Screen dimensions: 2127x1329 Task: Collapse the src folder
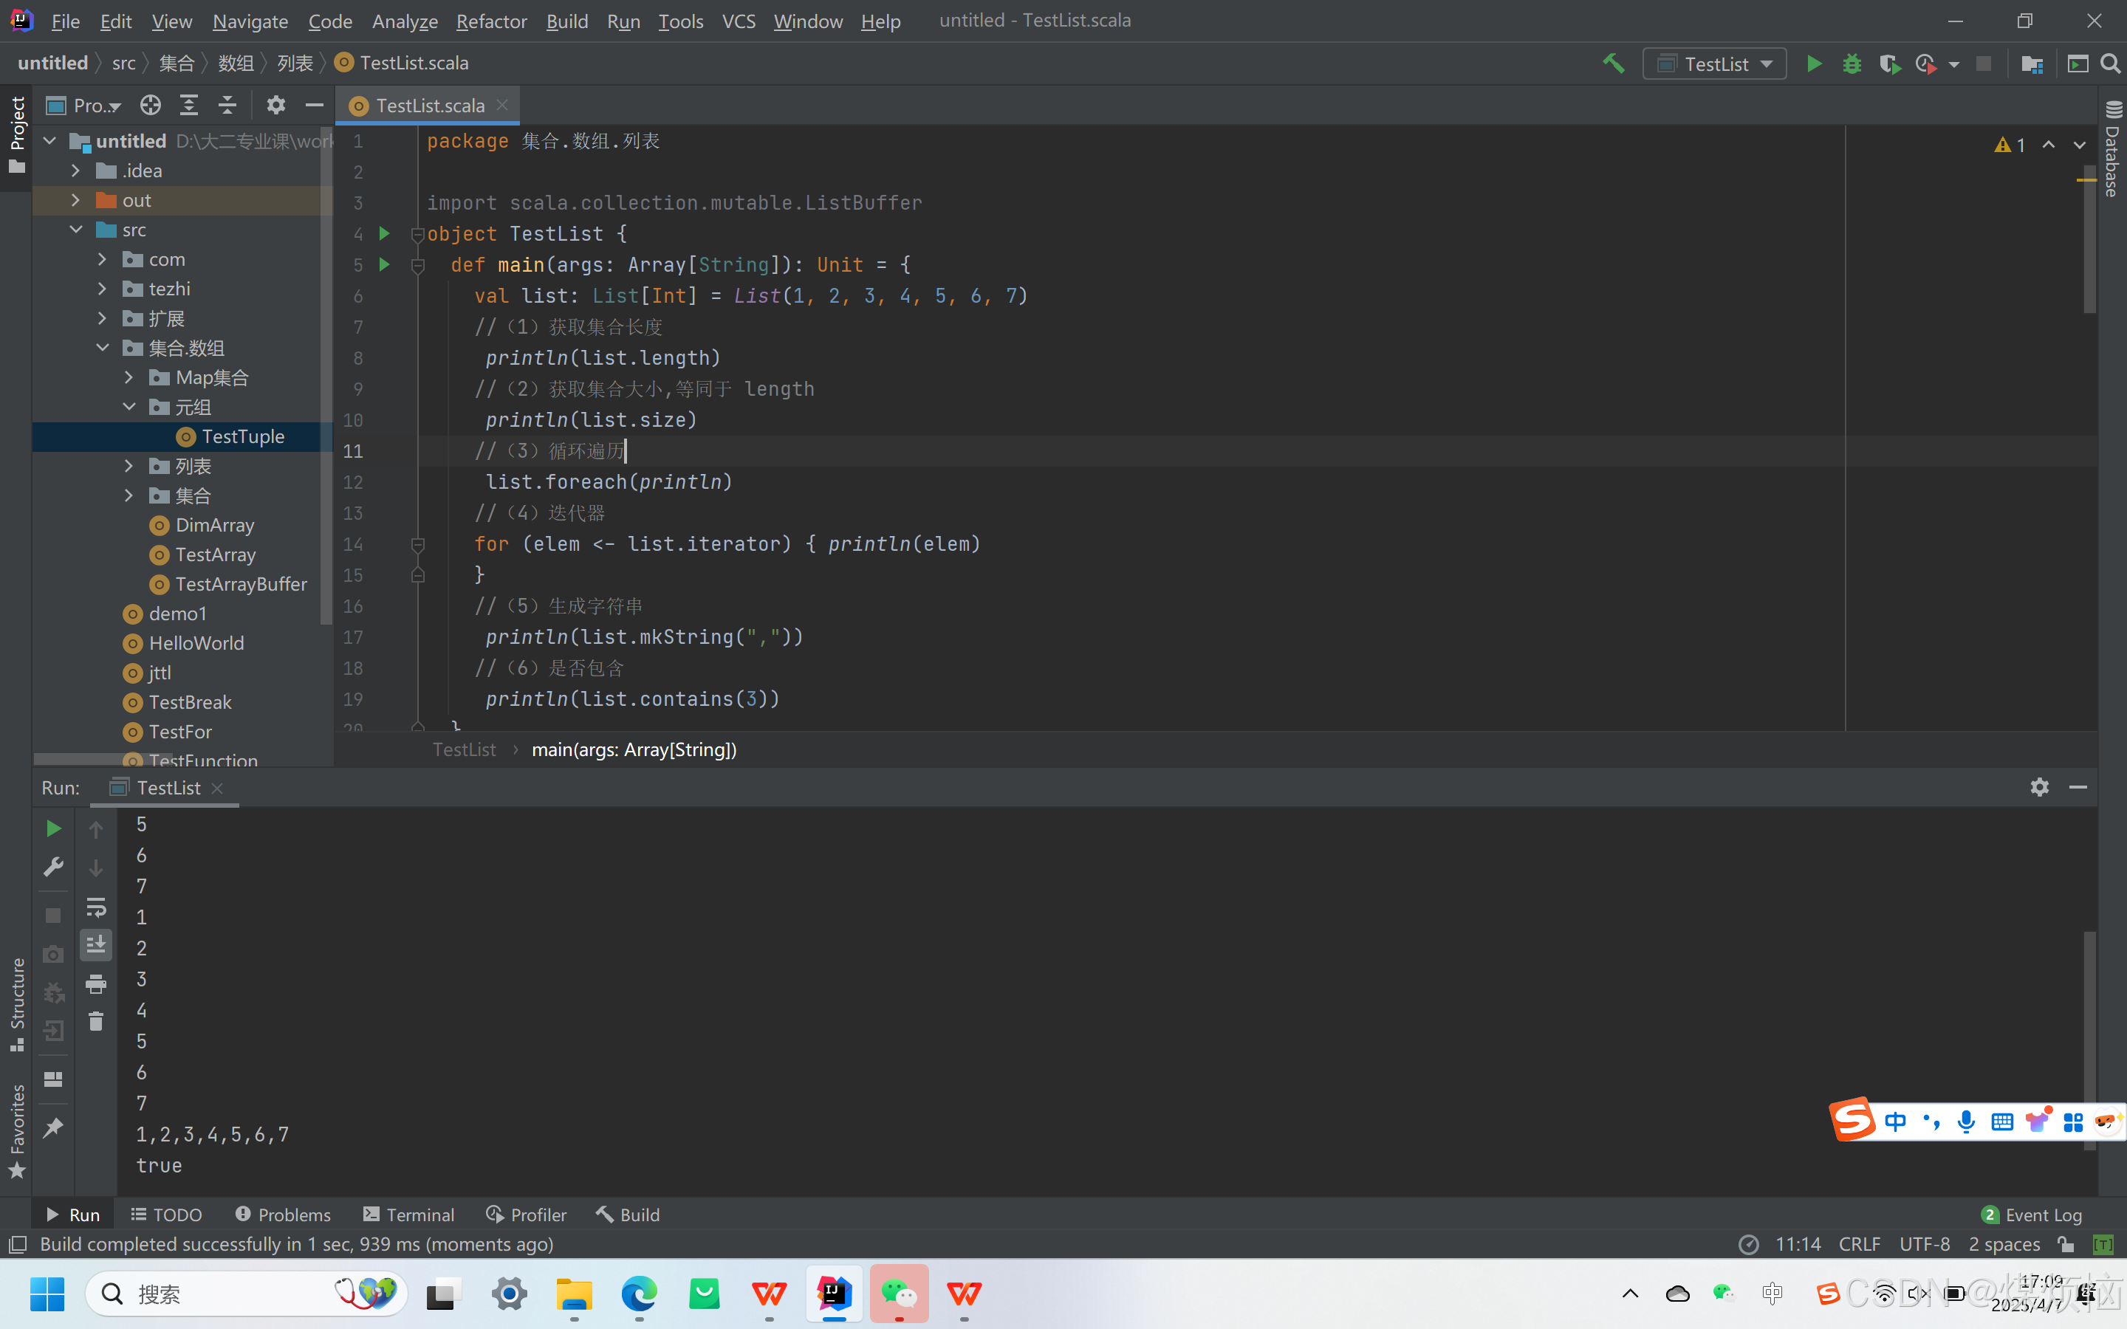pos(77,230)
